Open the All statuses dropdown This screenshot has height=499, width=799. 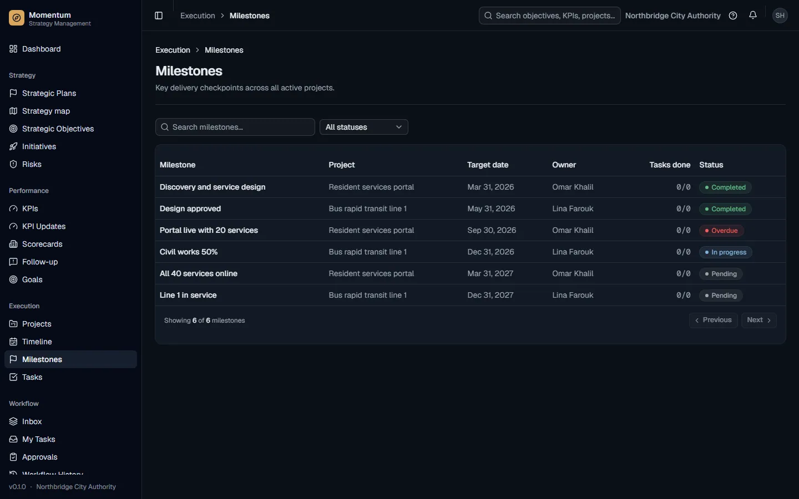point(364,127)
